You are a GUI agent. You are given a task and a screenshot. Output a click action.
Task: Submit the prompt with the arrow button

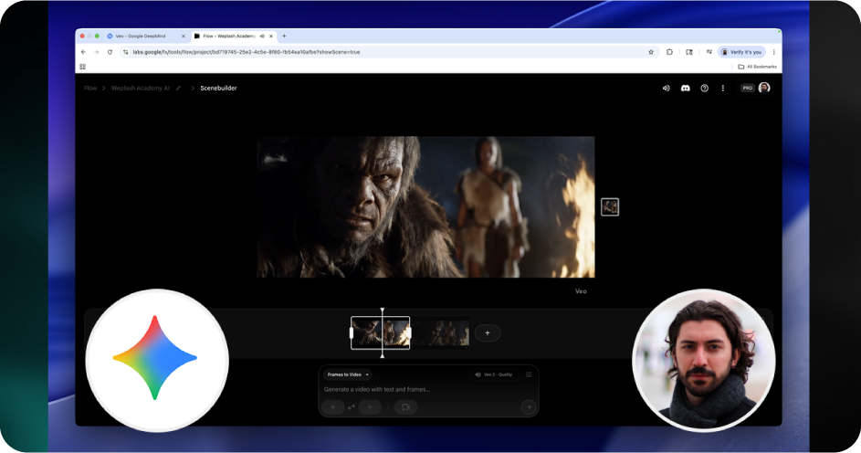529,406
